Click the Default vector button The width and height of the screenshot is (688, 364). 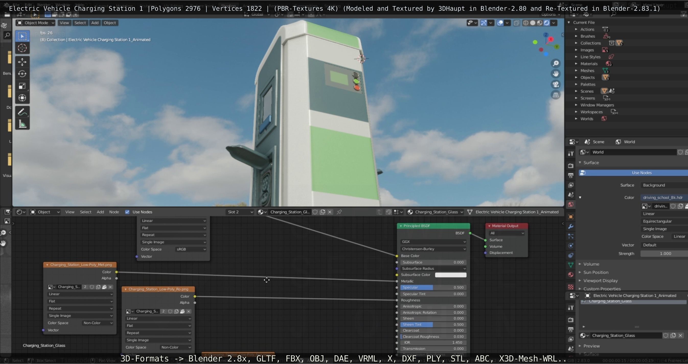click(x=664, y=245)
